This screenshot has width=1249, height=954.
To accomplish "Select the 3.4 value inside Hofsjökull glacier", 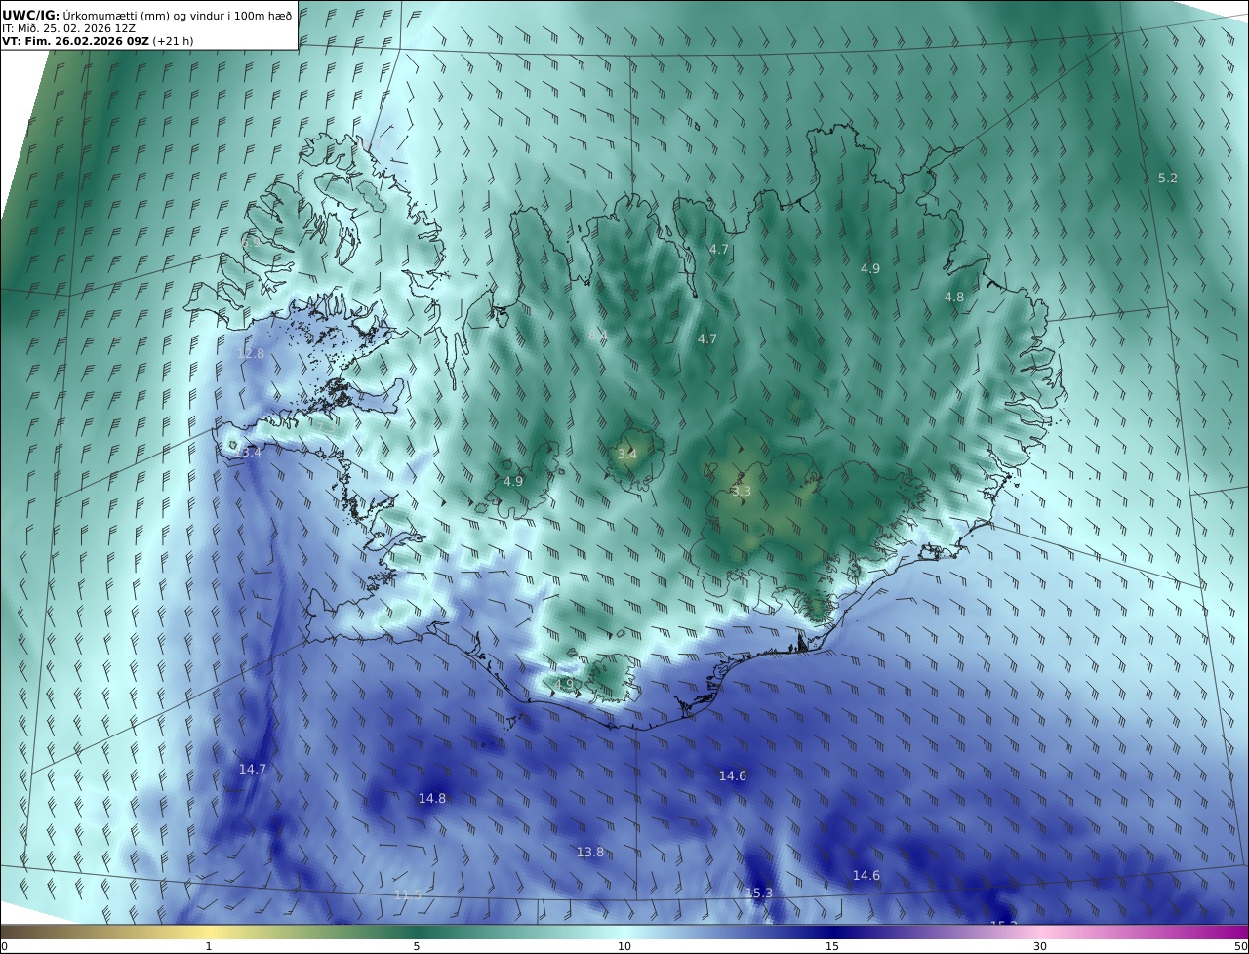I will tap(626, 454).
